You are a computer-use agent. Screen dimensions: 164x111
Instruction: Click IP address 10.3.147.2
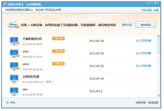[96, 91]
